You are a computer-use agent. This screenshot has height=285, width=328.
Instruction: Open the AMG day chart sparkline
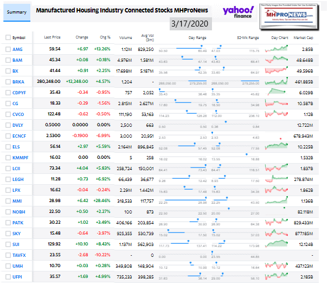click(x=280, y=48)
